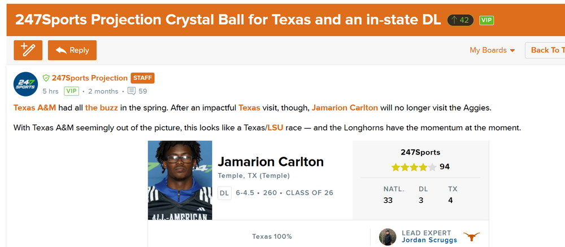This screenshot has width=565, height=247.
Task: Open the My Boards dropdown
Action: pos(492,50)
